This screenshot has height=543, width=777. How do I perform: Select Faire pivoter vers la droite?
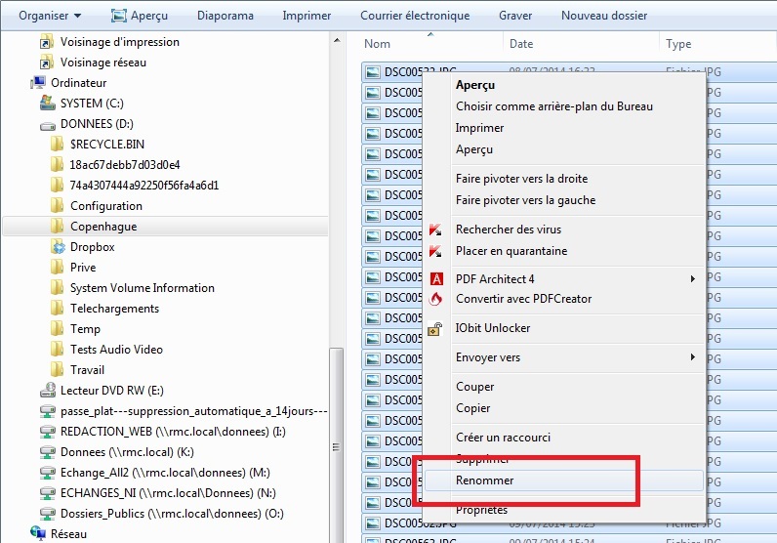point(521,179)
